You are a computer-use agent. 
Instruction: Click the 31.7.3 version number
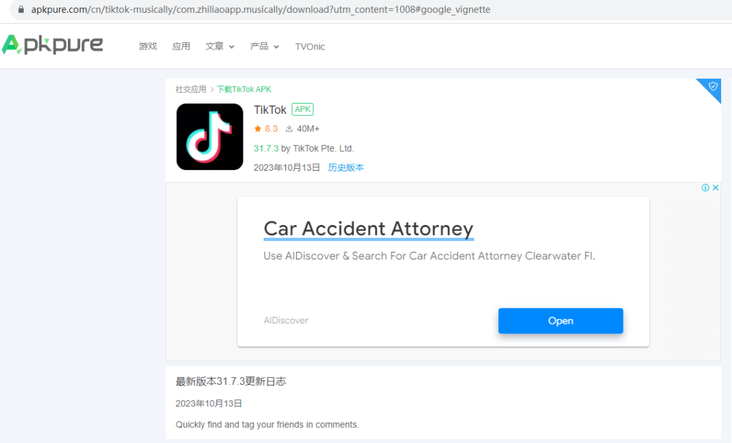click(x=266, y=148)
